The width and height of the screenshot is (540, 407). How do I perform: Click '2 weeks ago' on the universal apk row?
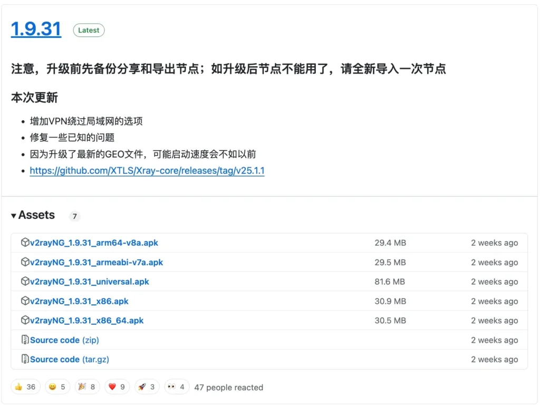click(x=495, y=282)
